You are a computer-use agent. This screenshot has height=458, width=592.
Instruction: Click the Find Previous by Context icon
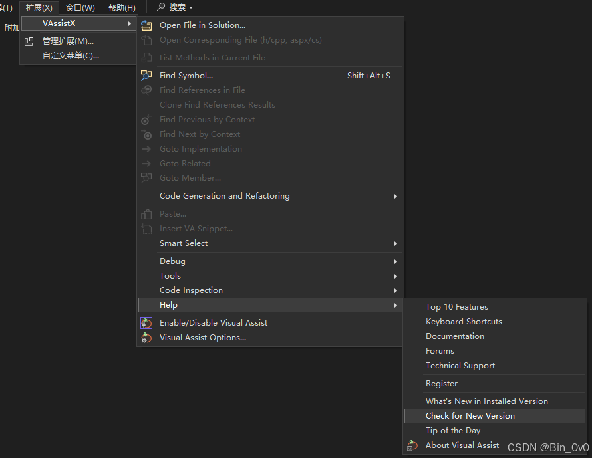146,120
